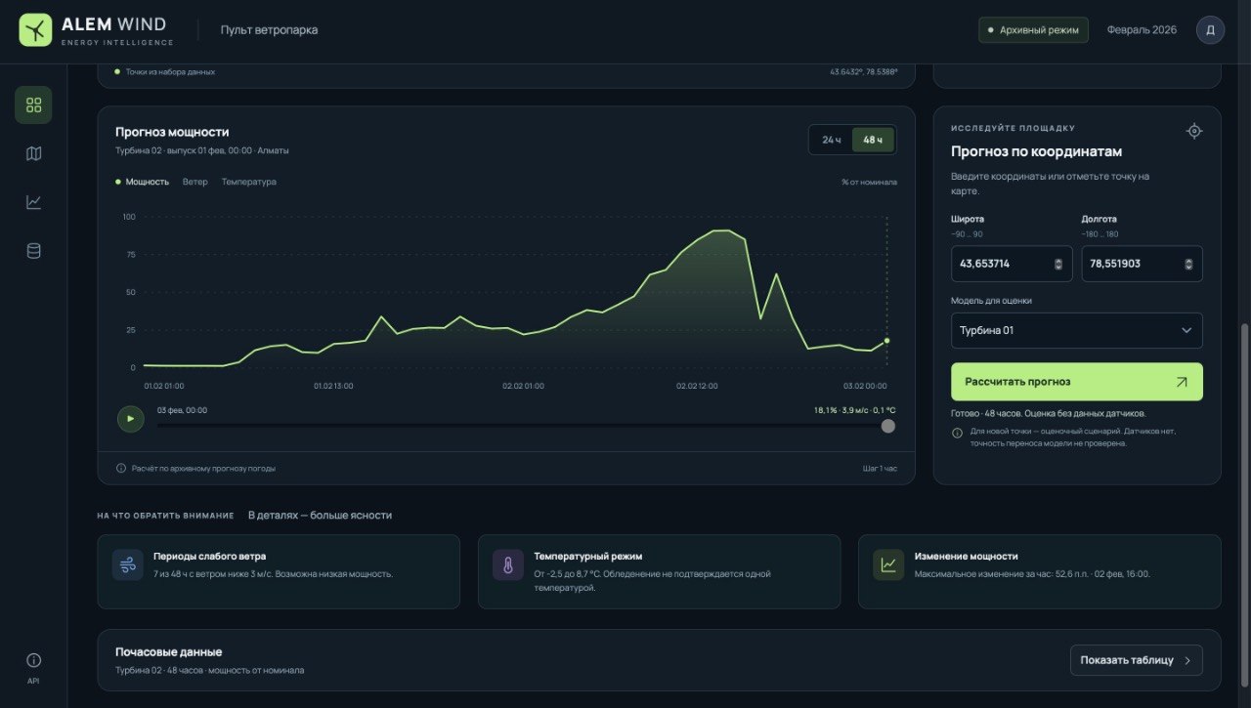
Task: Click the Рассчитать прогноз button
Action: pos(1076,382)
